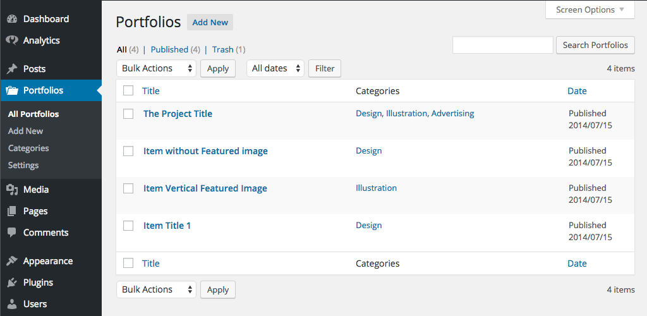
Task: Tick checkbox beside Item Title 1
Action: [128, 226]
